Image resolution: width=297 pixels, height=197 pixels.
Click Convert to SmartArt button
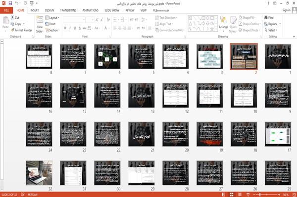169,30
